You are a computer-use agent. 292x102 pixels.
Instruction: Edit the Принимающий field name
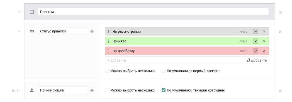tap(62, 90)
